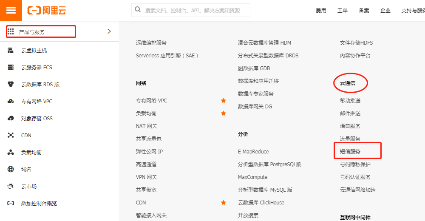Viewport: 425px width, 221px height.
Task: Open 分布式关系型数据库 DRDS link
Action: (268, 56)
